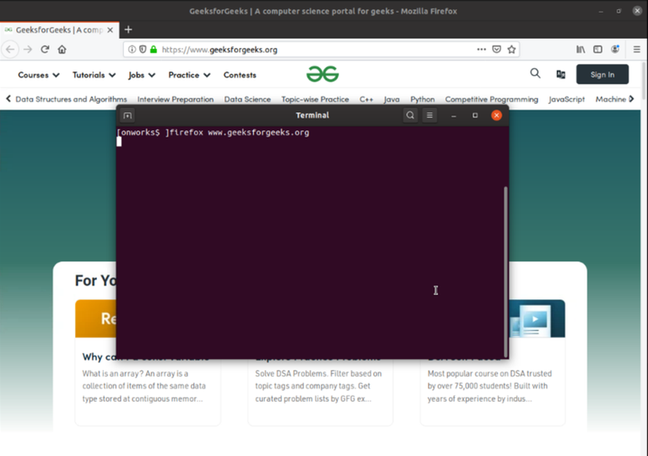Open the language translate icon
Viewport: 648px width, 456px height.
click(x=561, y=74)
